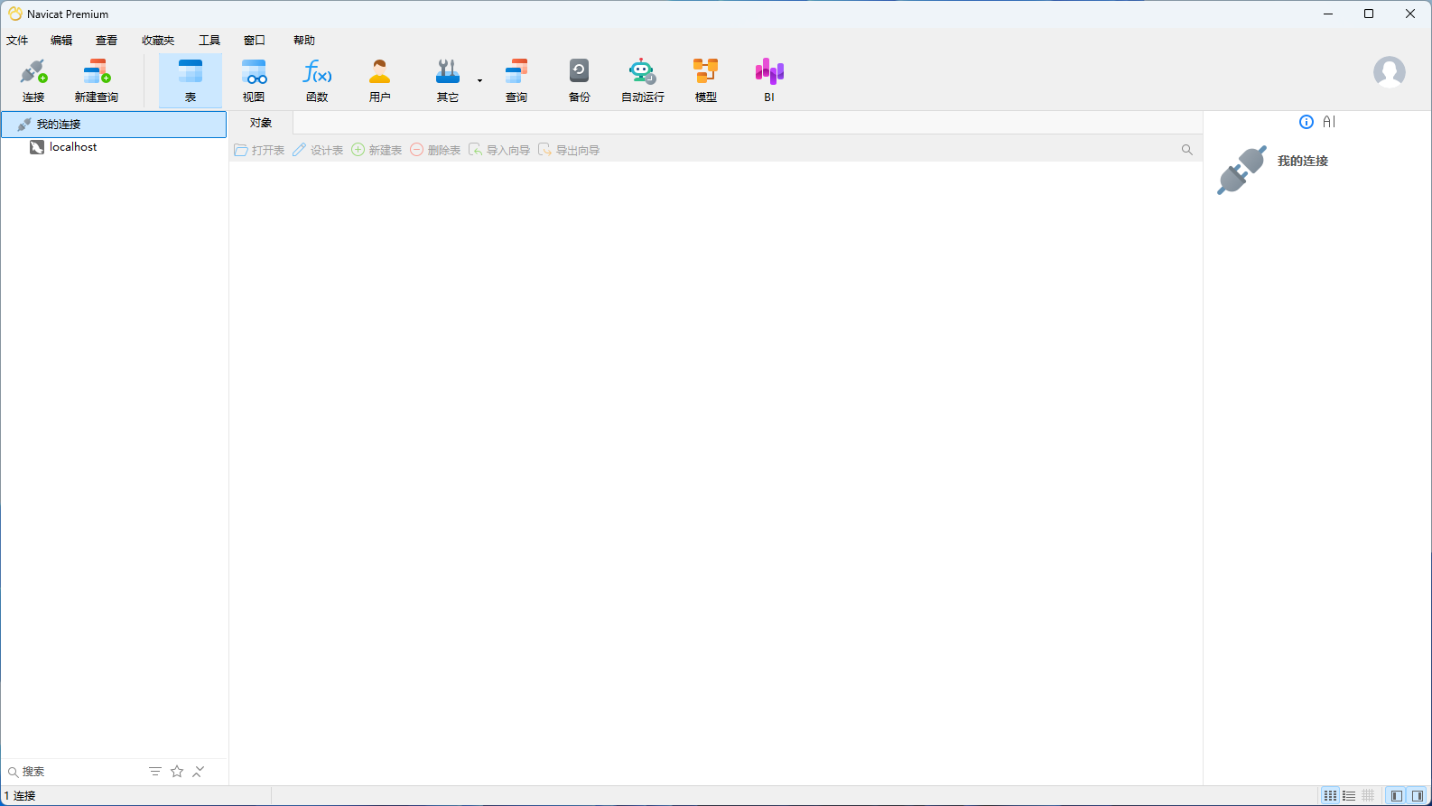Maximize the Navicat Premium window
Screen dimensions: 1432x806
1369,14
